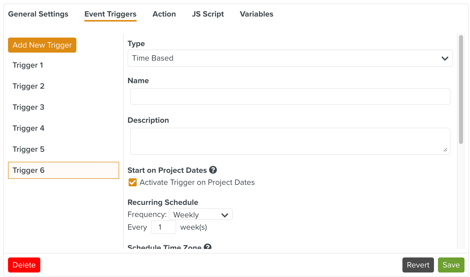Click help icon beside Start on Project Dates
470x277 pixels.
pyautogui.click(x=213, y=170)
